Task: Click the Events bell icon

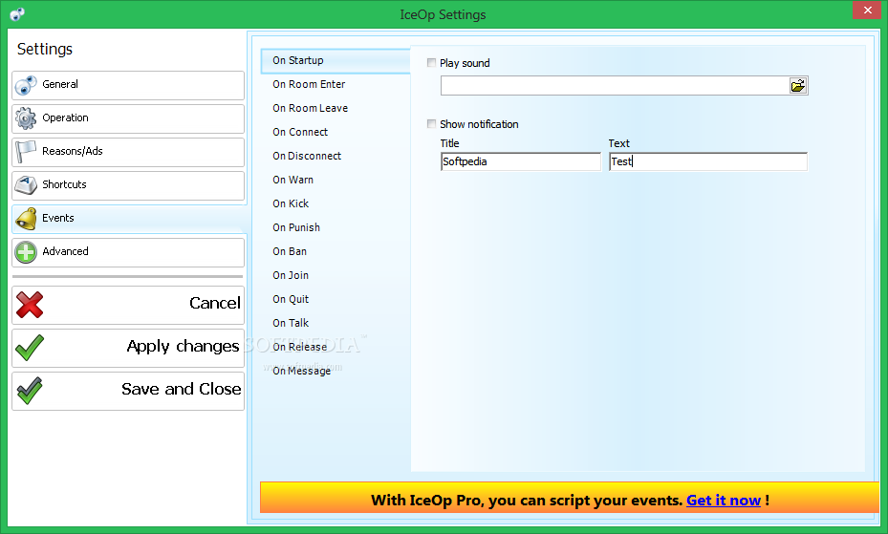Action: (26, 219)
